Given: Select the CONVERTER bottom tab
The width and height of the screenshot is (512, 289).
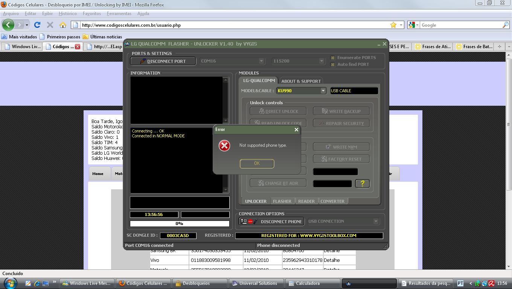Looking at the screenshot, I should [x=332, y=201].
